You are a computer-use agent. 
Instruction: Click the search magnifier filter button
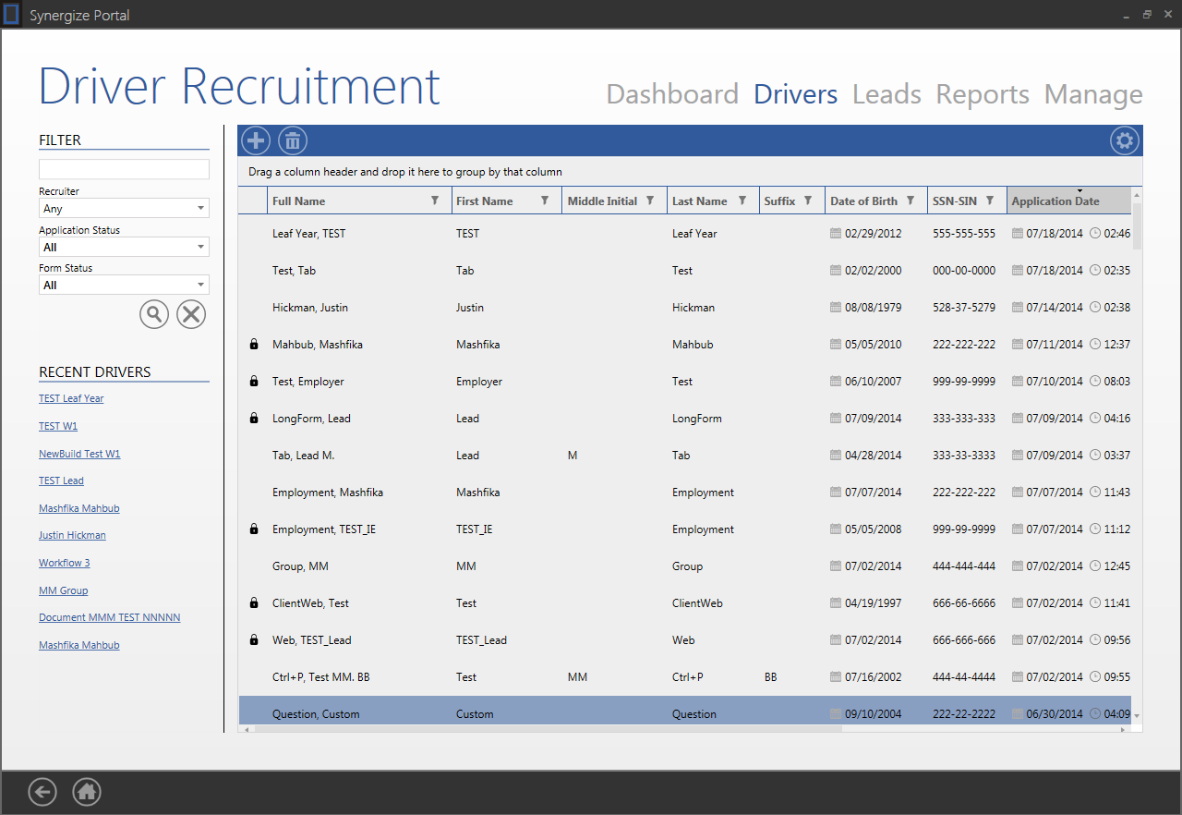click(x=154, y=314)
